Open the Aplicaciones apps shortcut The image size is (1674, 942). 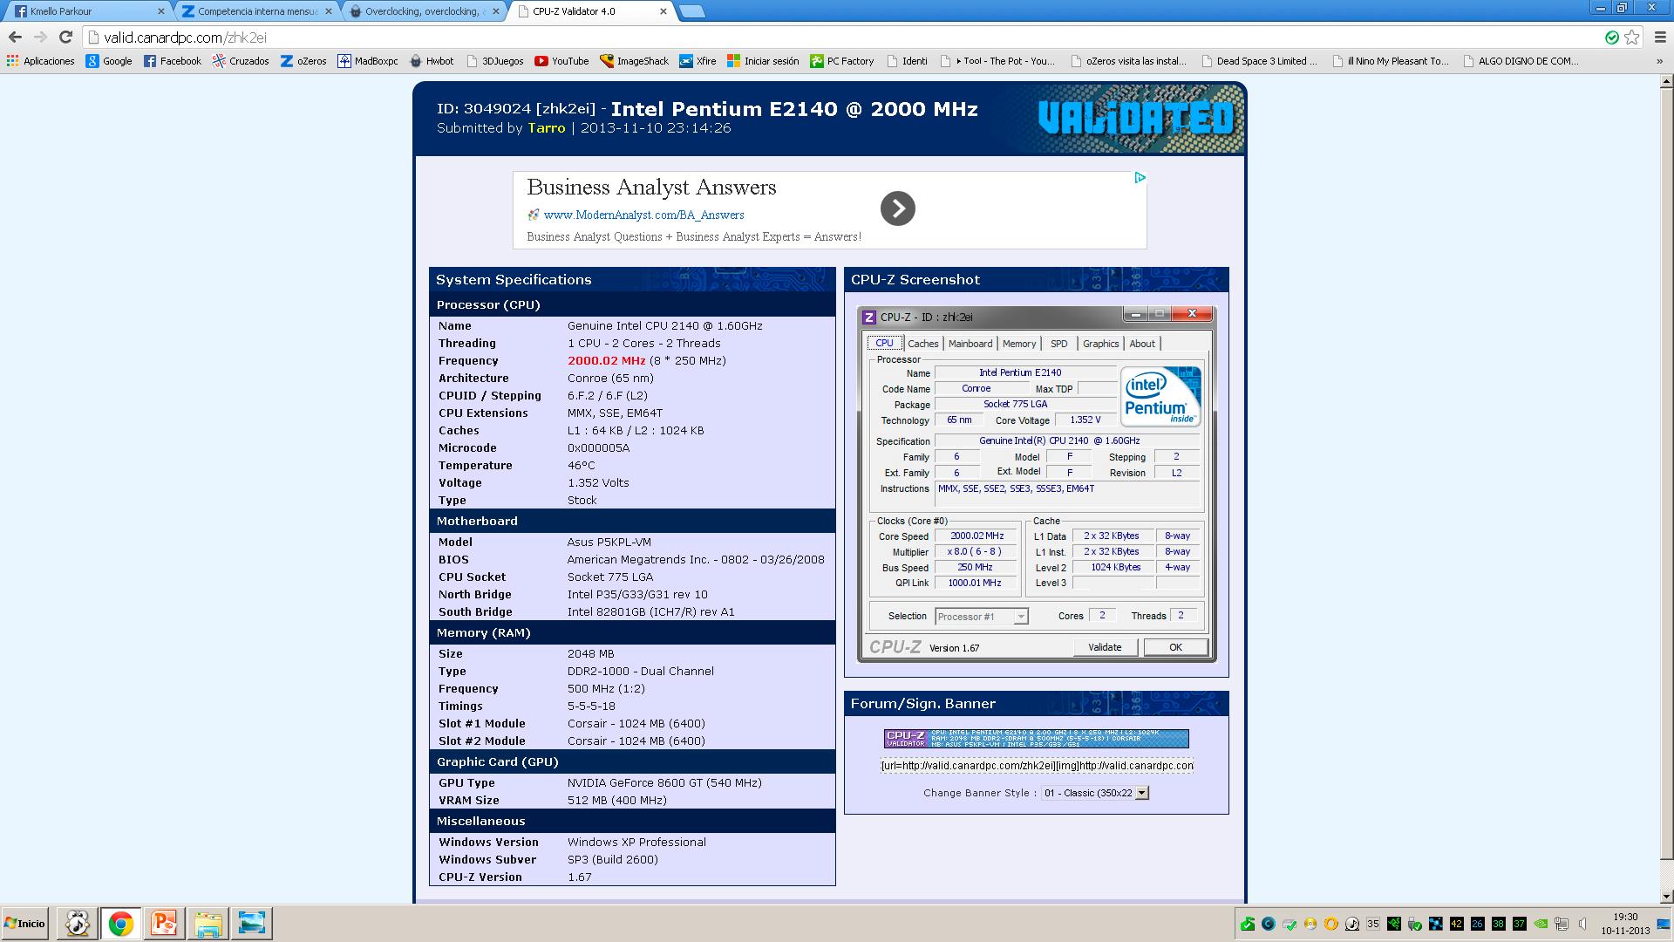[x=40, y=61]
